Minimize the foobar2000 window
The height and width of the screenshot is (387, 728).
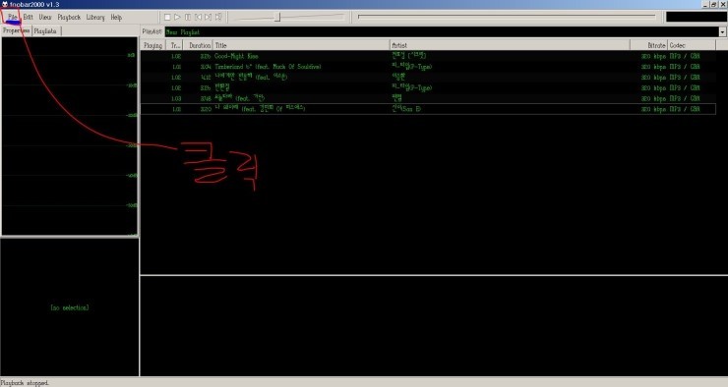pyautogui.click(x=705, y=4)
